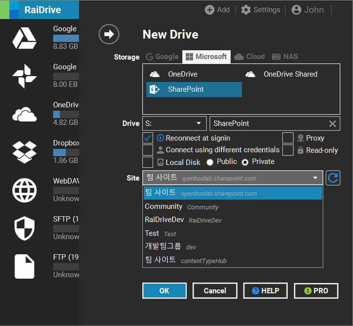
Task: Click the Dropbox 1.86 GB usage bar
Action: [x=66, y=153]
